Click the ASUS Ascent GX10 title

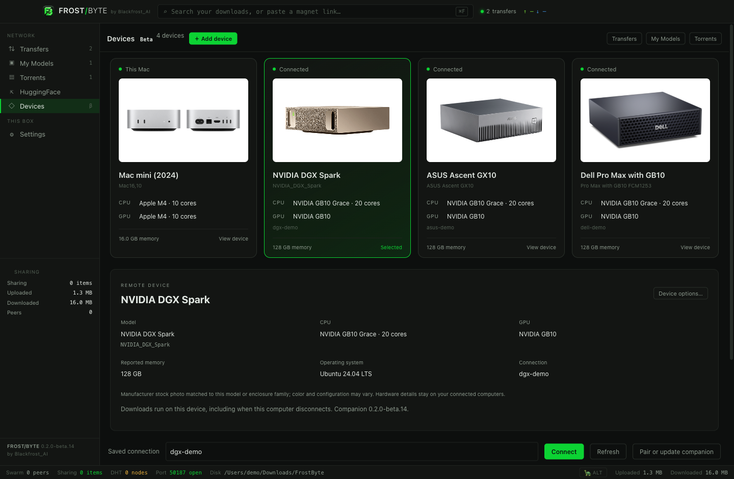pyautogui.click(x=461, y=175)
